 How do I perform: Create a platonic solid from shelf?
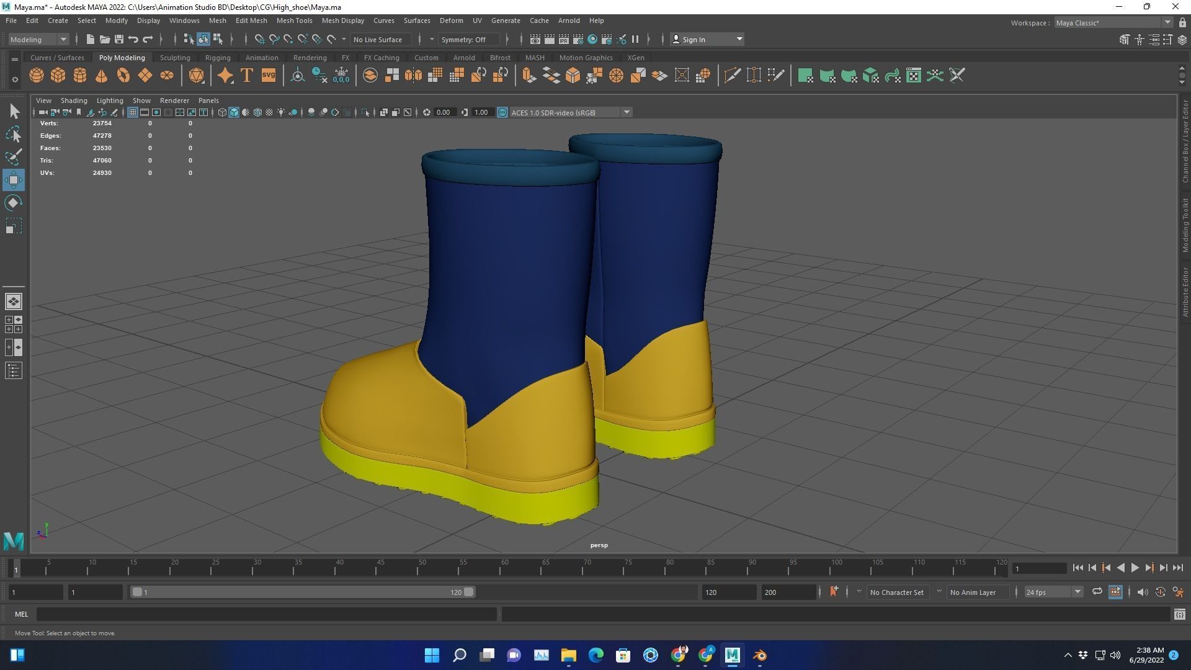(x=197, y=76)
